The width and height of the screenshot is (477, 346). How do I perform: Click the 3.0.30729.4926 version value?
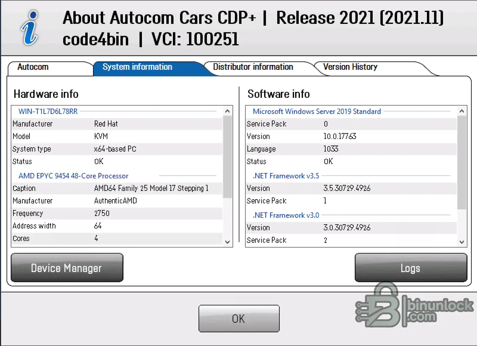[x=347, y=228]
